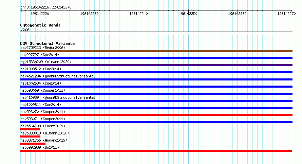302x164 pixels.
Task: Click nsv4521294 (gnomADStructuralVariants) label
Action: pos(58,76)
